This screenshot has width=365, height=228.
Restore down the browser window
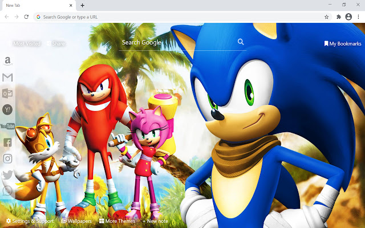point(344,5)
